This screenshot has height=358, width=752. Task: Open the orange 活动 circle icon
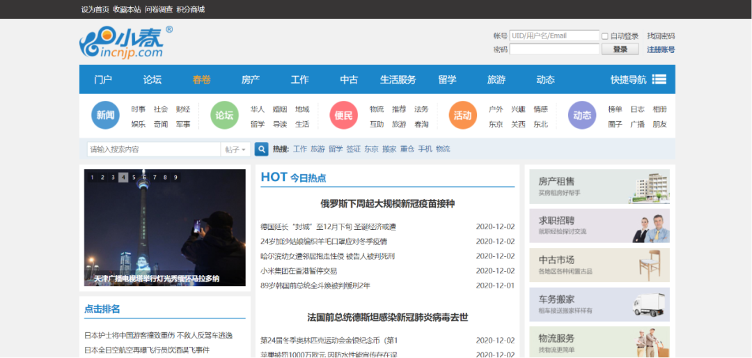tap(462, 115)
